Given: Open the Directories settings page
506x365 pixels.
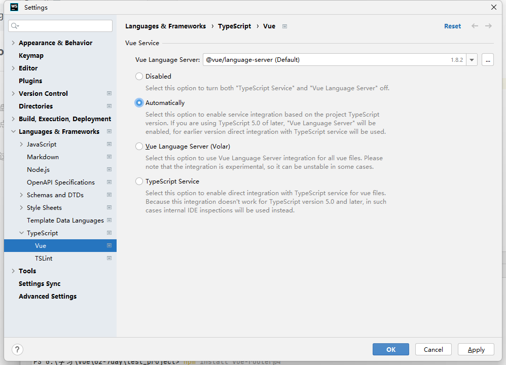Looking at the screenshot, I should 35,106.
